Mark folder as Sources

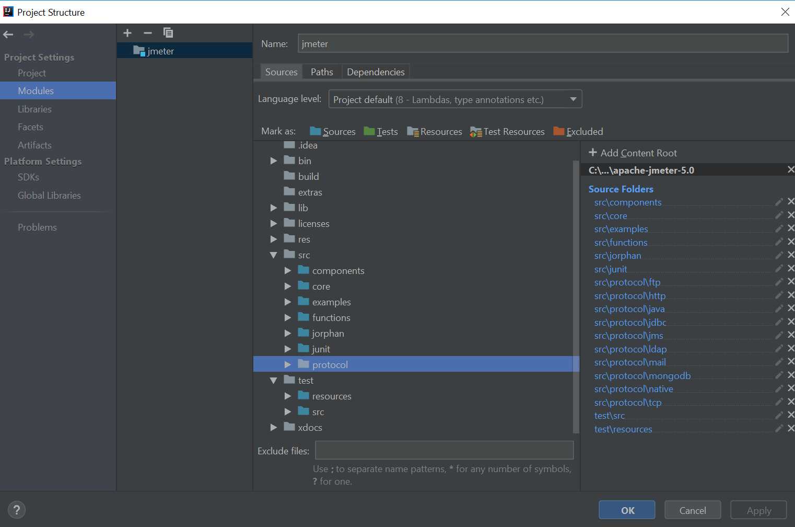332,132
